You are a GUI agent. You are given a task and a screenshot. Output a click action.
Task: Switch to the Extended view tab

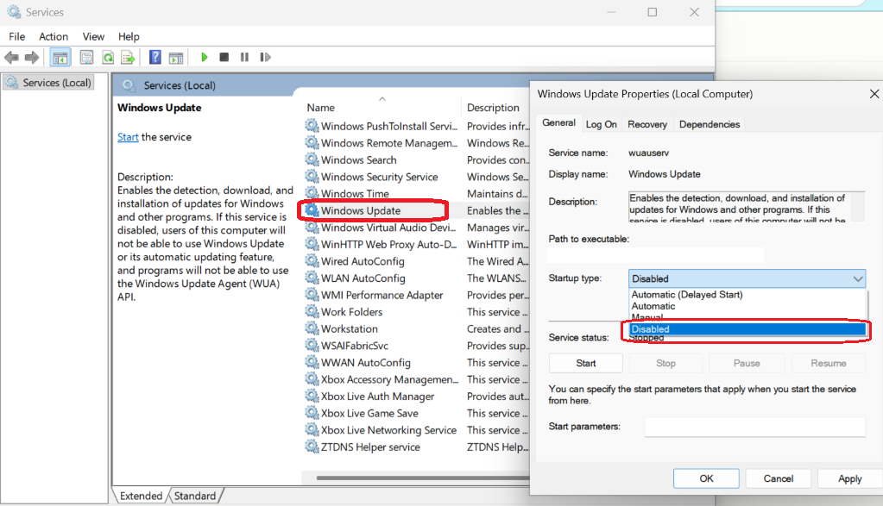click(x=141, y=496)
